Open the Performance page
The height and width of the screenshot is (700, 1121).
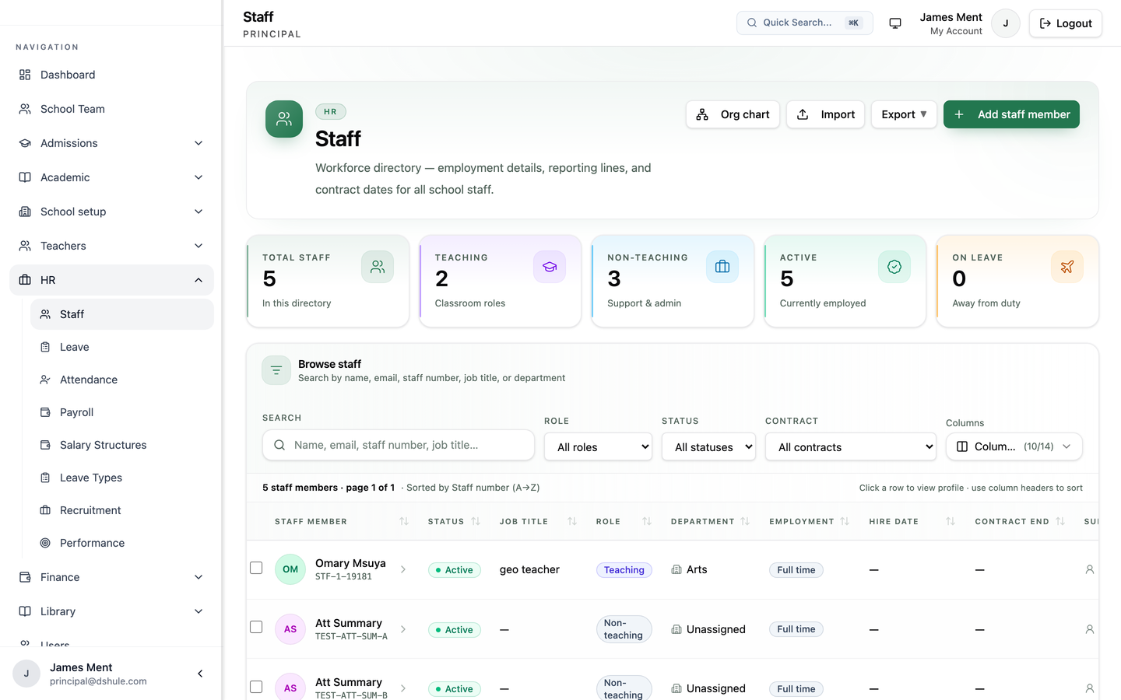(x=122, y=543)
